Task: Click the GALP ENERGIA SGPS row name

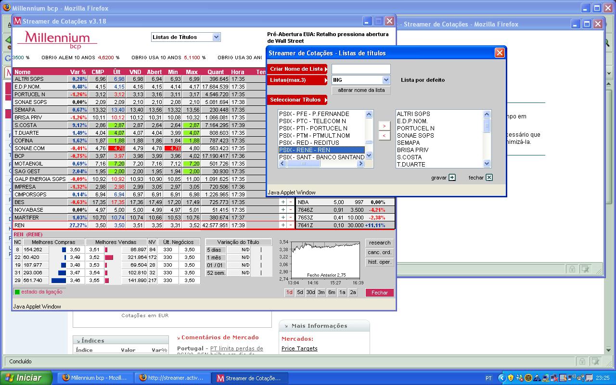Action: pyautogui.click(x=40, y=179)
